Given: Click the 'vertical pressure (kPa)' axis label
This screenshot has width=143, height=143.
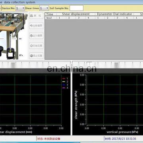Looking at the screenshot, I should 122,132.
